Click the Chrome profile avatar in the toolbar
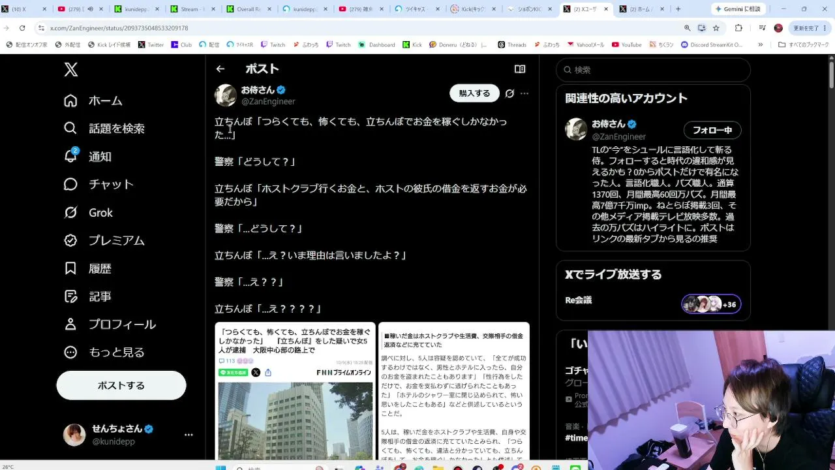Screen dimensions: 835x470 [x=778, y=28]
